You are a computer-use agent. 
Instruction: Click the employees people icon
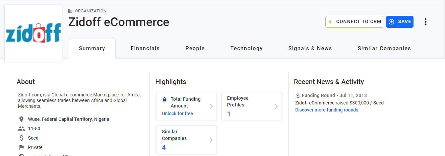pos(21,129)
